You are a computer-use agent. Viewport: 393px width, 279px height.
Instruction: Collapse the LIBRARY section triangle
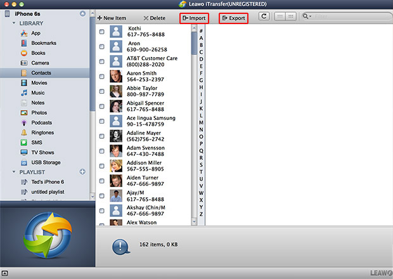click(13, 23)
